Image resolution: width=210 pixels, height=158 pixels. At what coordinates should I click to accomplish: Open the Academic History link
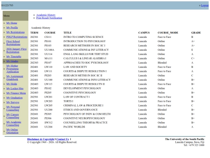point(46,15)
